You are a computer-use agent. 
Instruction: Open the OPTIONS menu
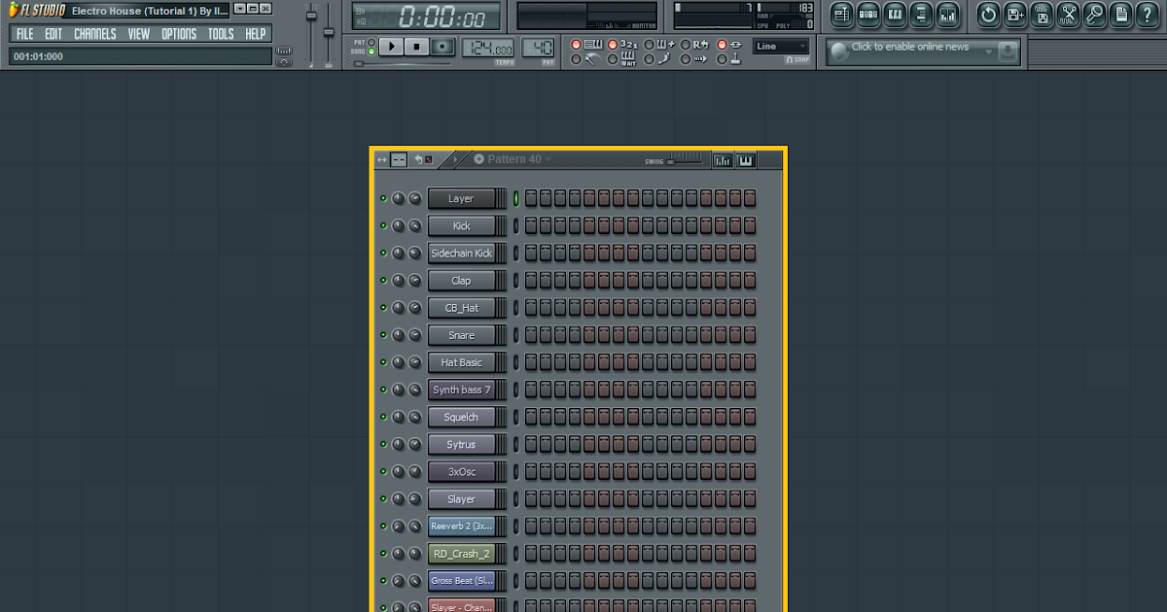point(178,32)
